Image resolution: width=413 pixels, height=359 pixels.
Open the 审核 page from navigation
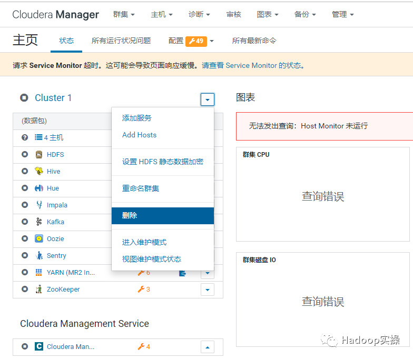(234, 14)
